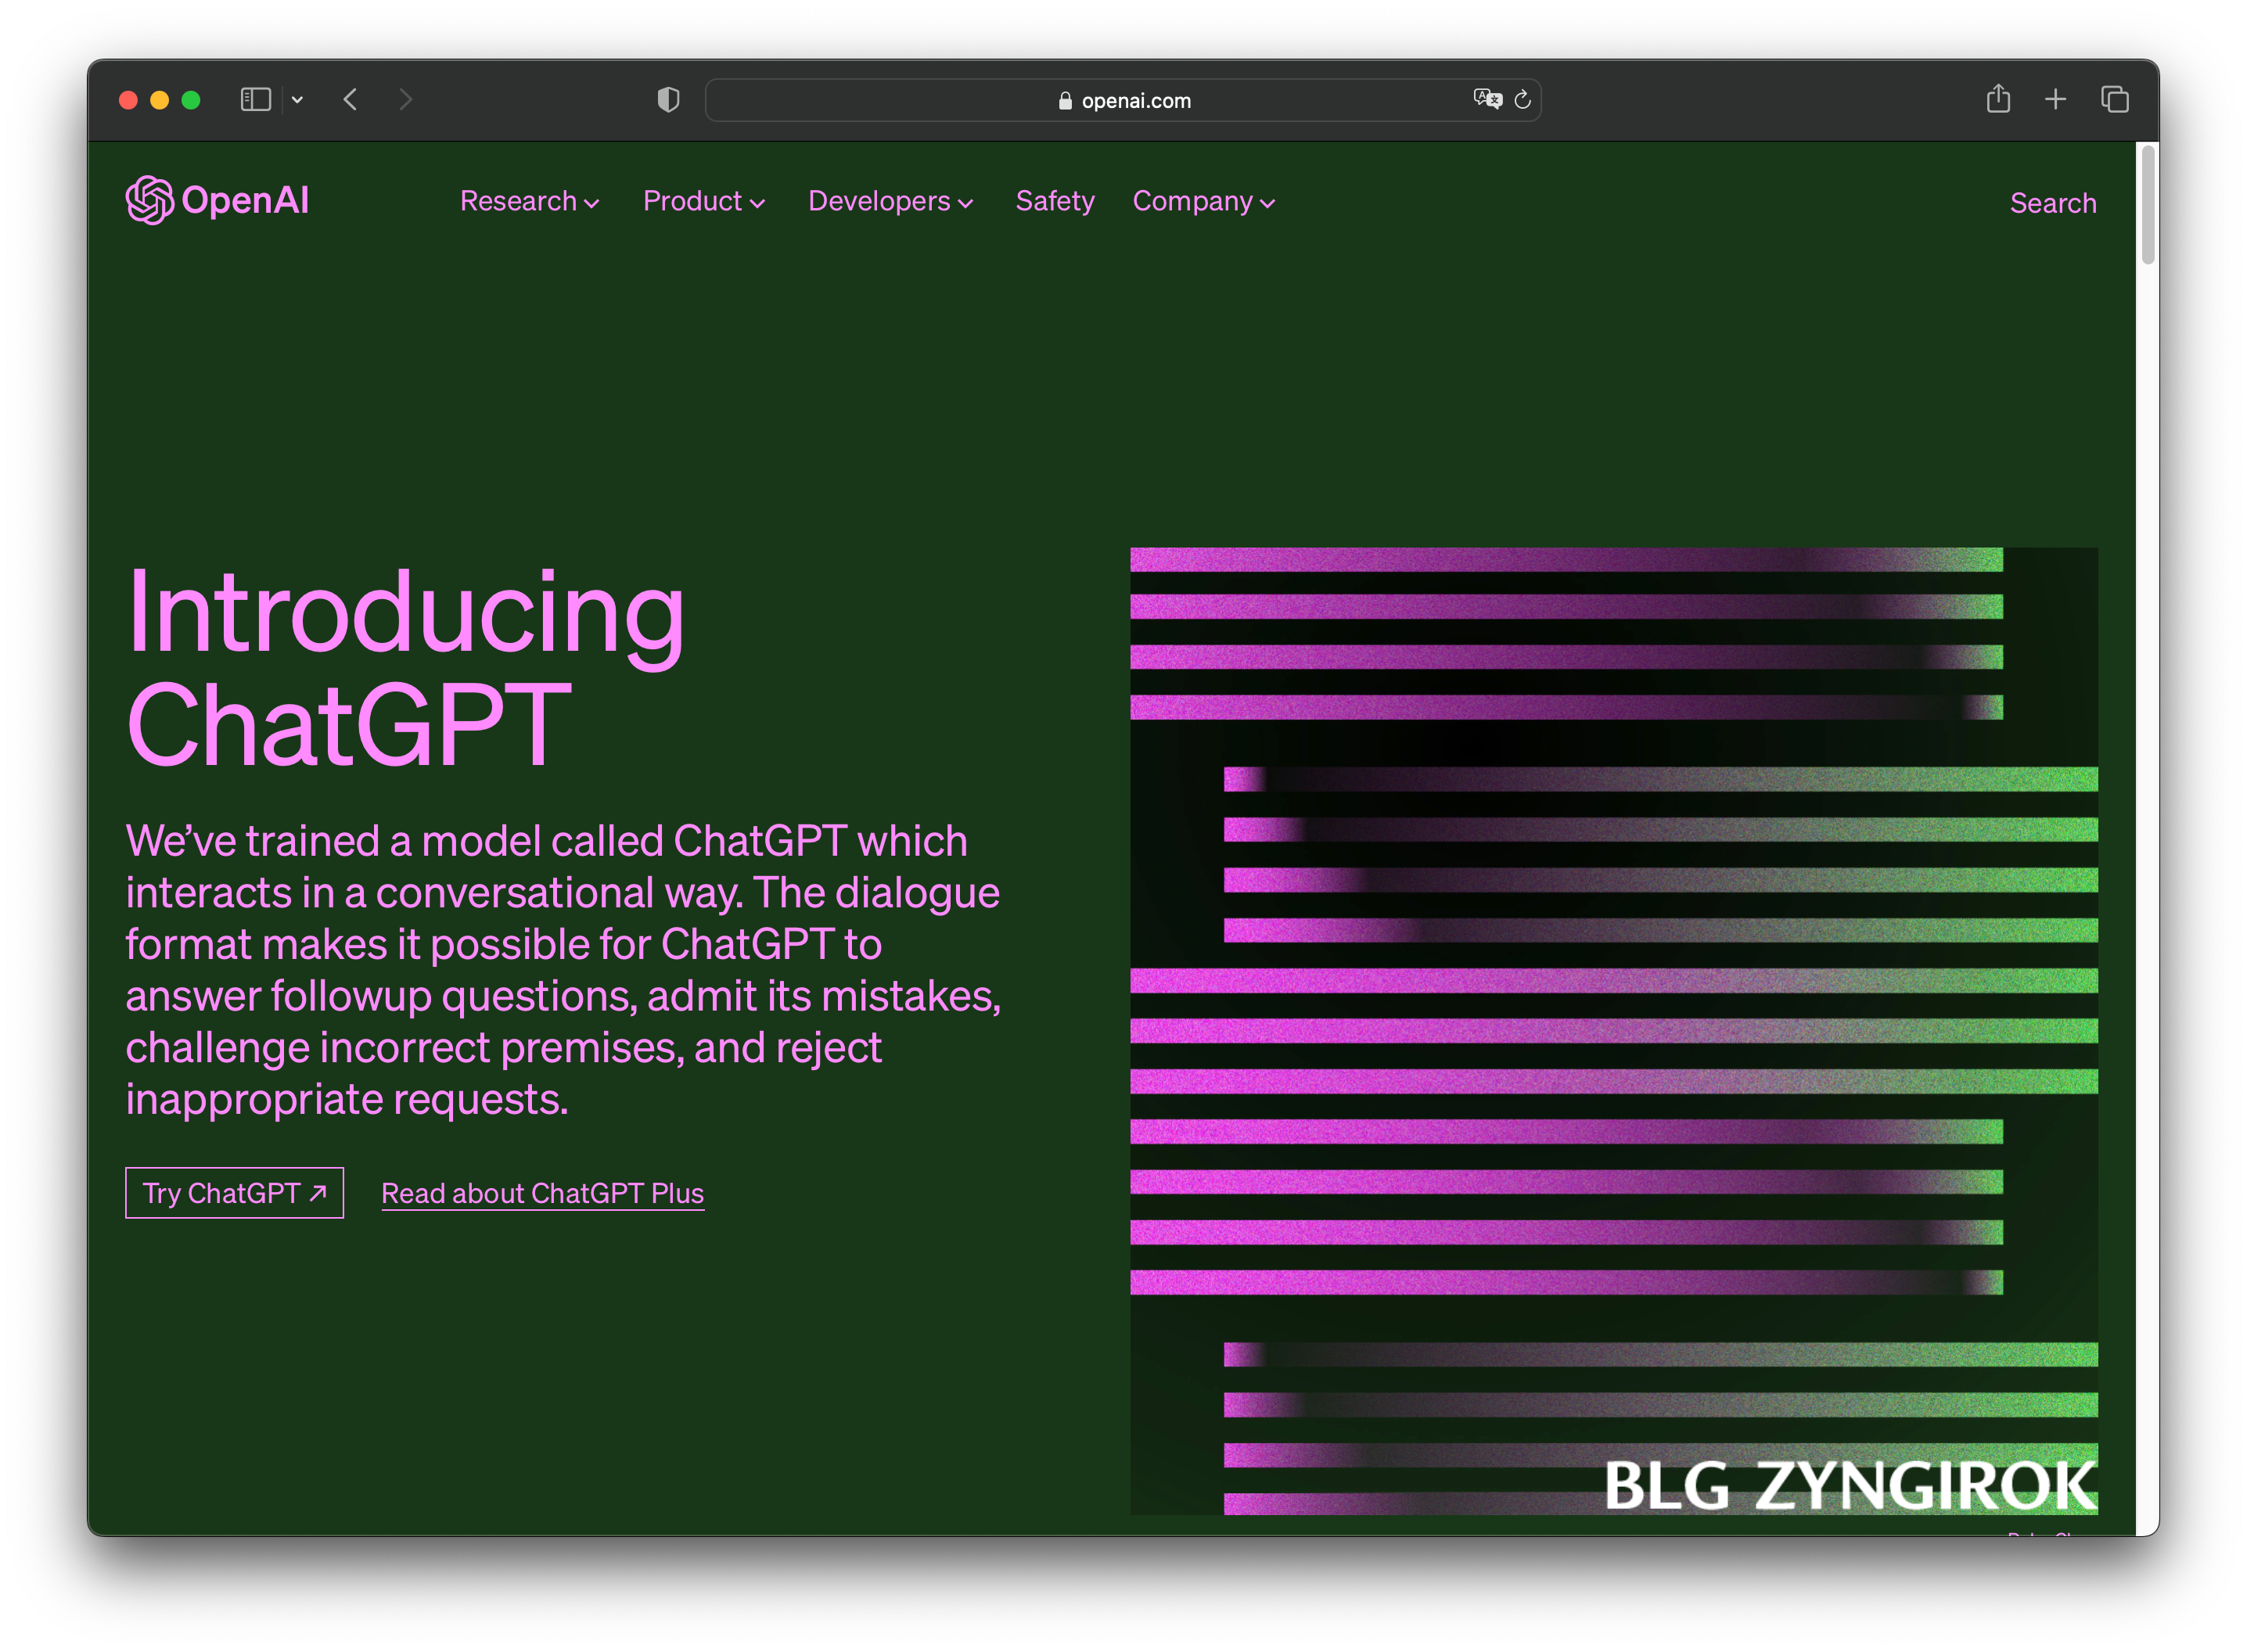
Task: Click the forward navigation arrow
Action: click(405, 100)
